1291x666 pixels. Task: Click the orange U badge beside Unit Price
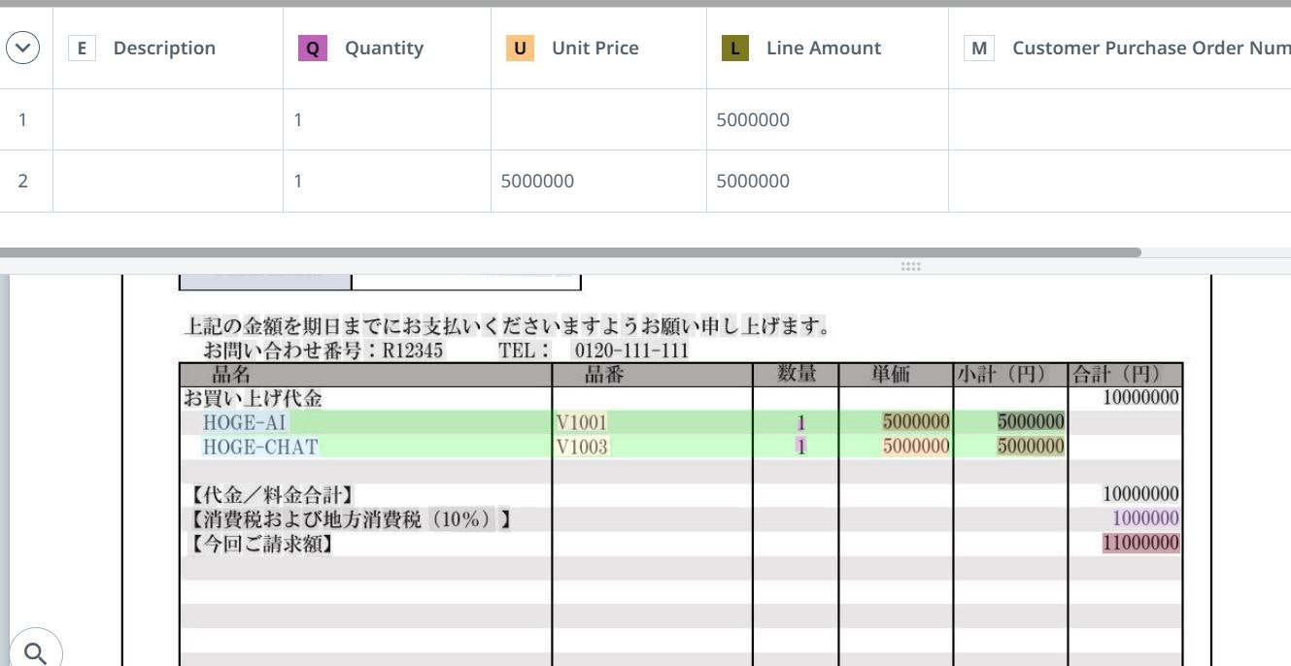(521, 48)
